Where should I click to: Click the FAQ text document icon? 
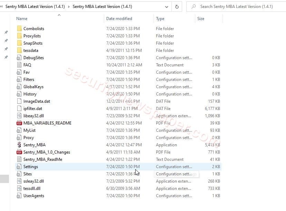19,65
